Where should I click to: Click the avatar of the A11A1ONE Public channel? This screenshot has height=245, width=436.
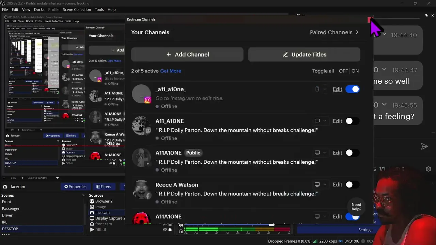pyautogui.click(x=141, y=157)
